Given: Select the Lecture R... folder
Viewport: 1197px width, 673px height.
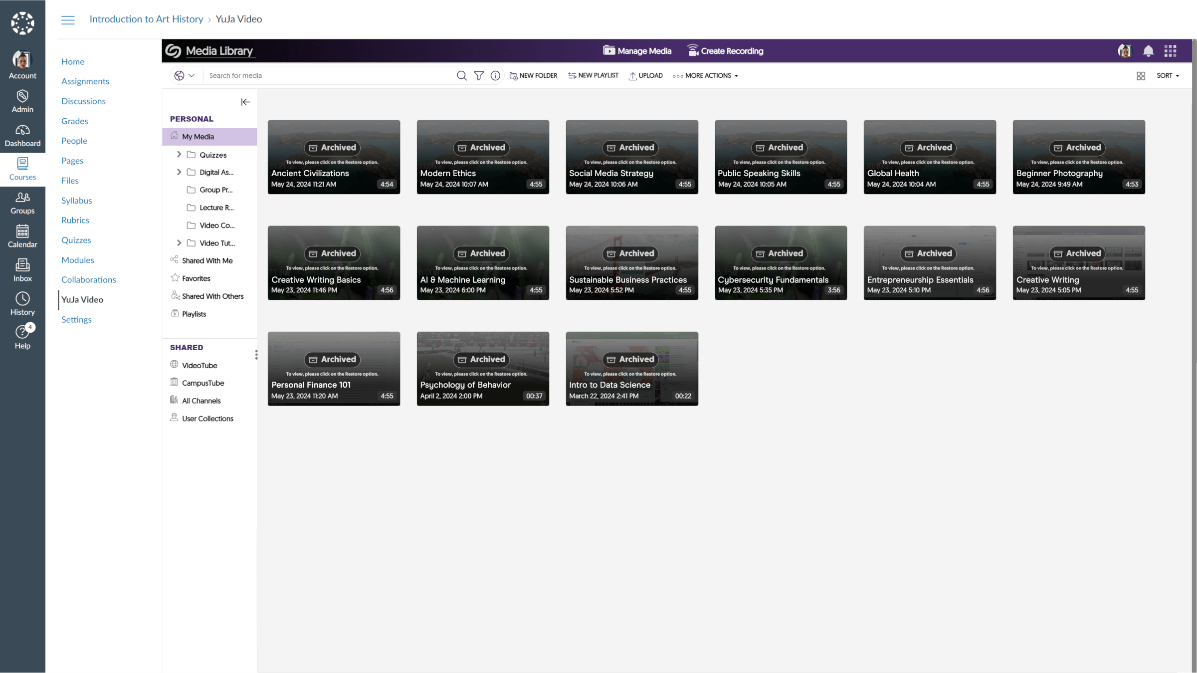Looking at the screenshot, I should coord(210,208).
